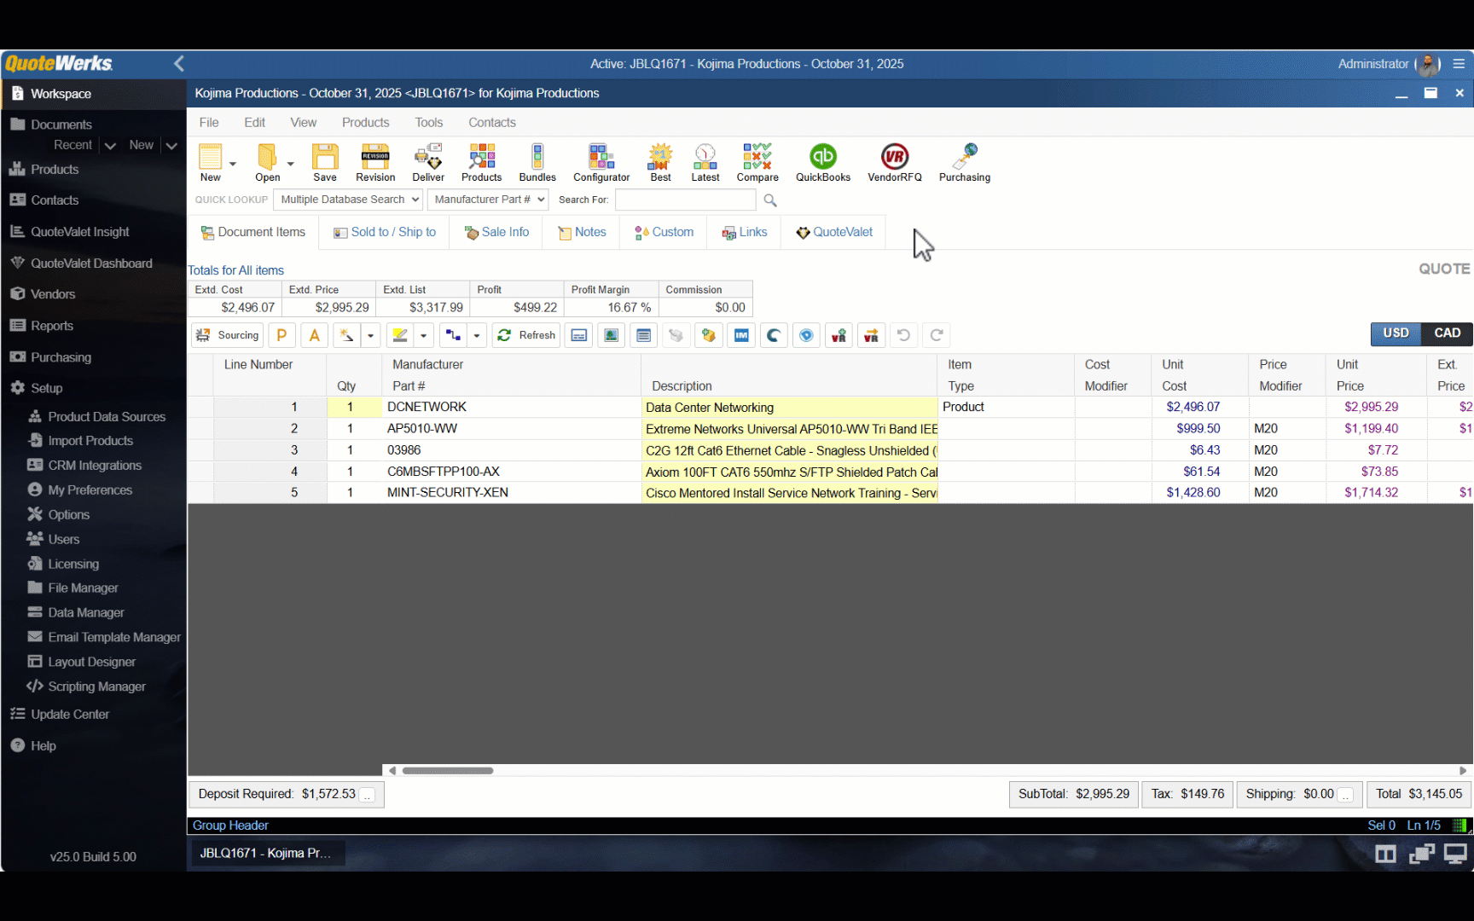The height and width of the screenshot is (921, 1474).
Task: Create a Revision with the Revision icon
Action: 374,162
